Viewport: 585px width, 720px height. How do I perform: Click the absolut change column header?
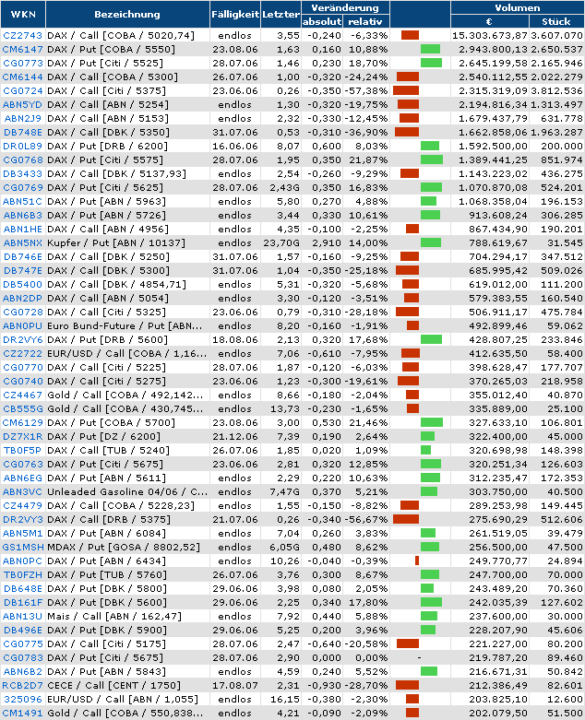tap(322, 21)
